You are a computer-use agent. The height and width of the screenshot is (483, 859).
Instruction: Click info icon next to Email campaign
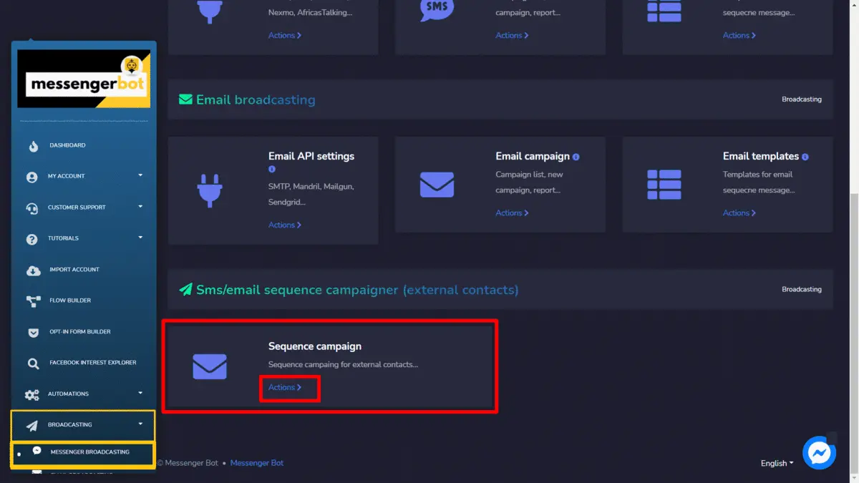(x=576, y=157)
